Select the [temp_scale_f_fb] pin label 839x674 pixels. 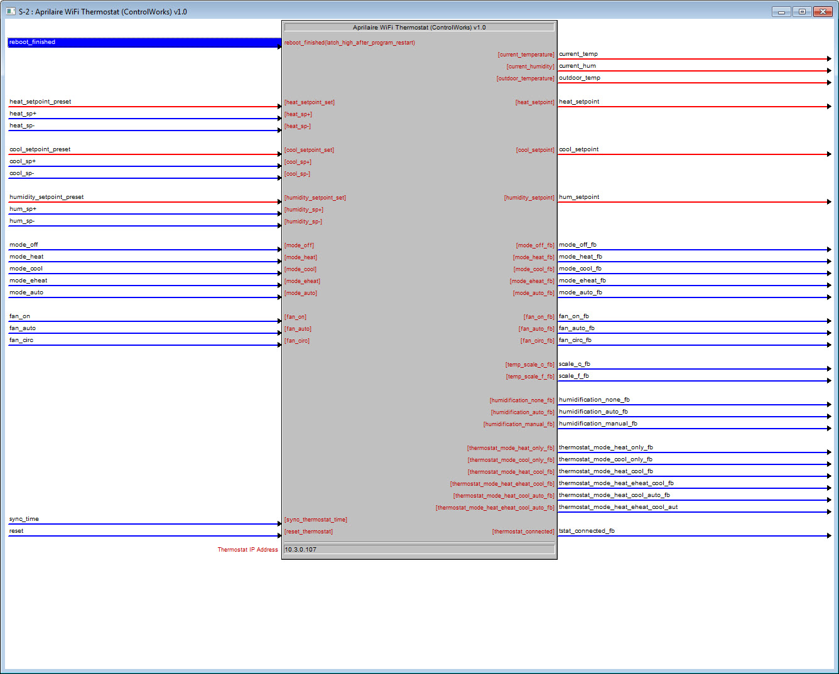pos(531,377)
